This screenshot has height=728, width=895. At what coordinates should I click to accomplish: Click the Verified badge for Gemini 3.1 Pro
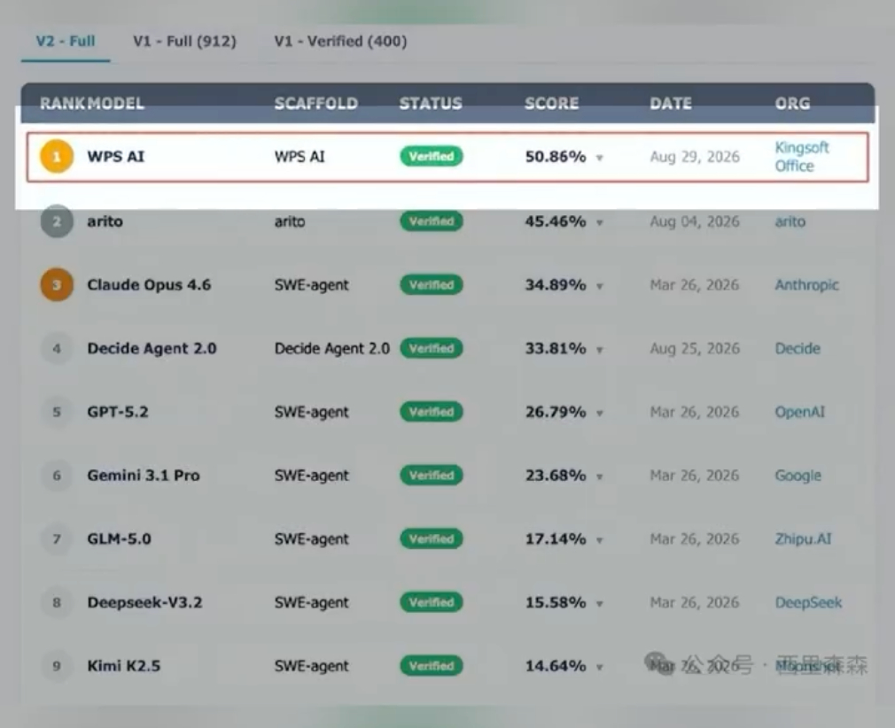click(x=432, y=476)
